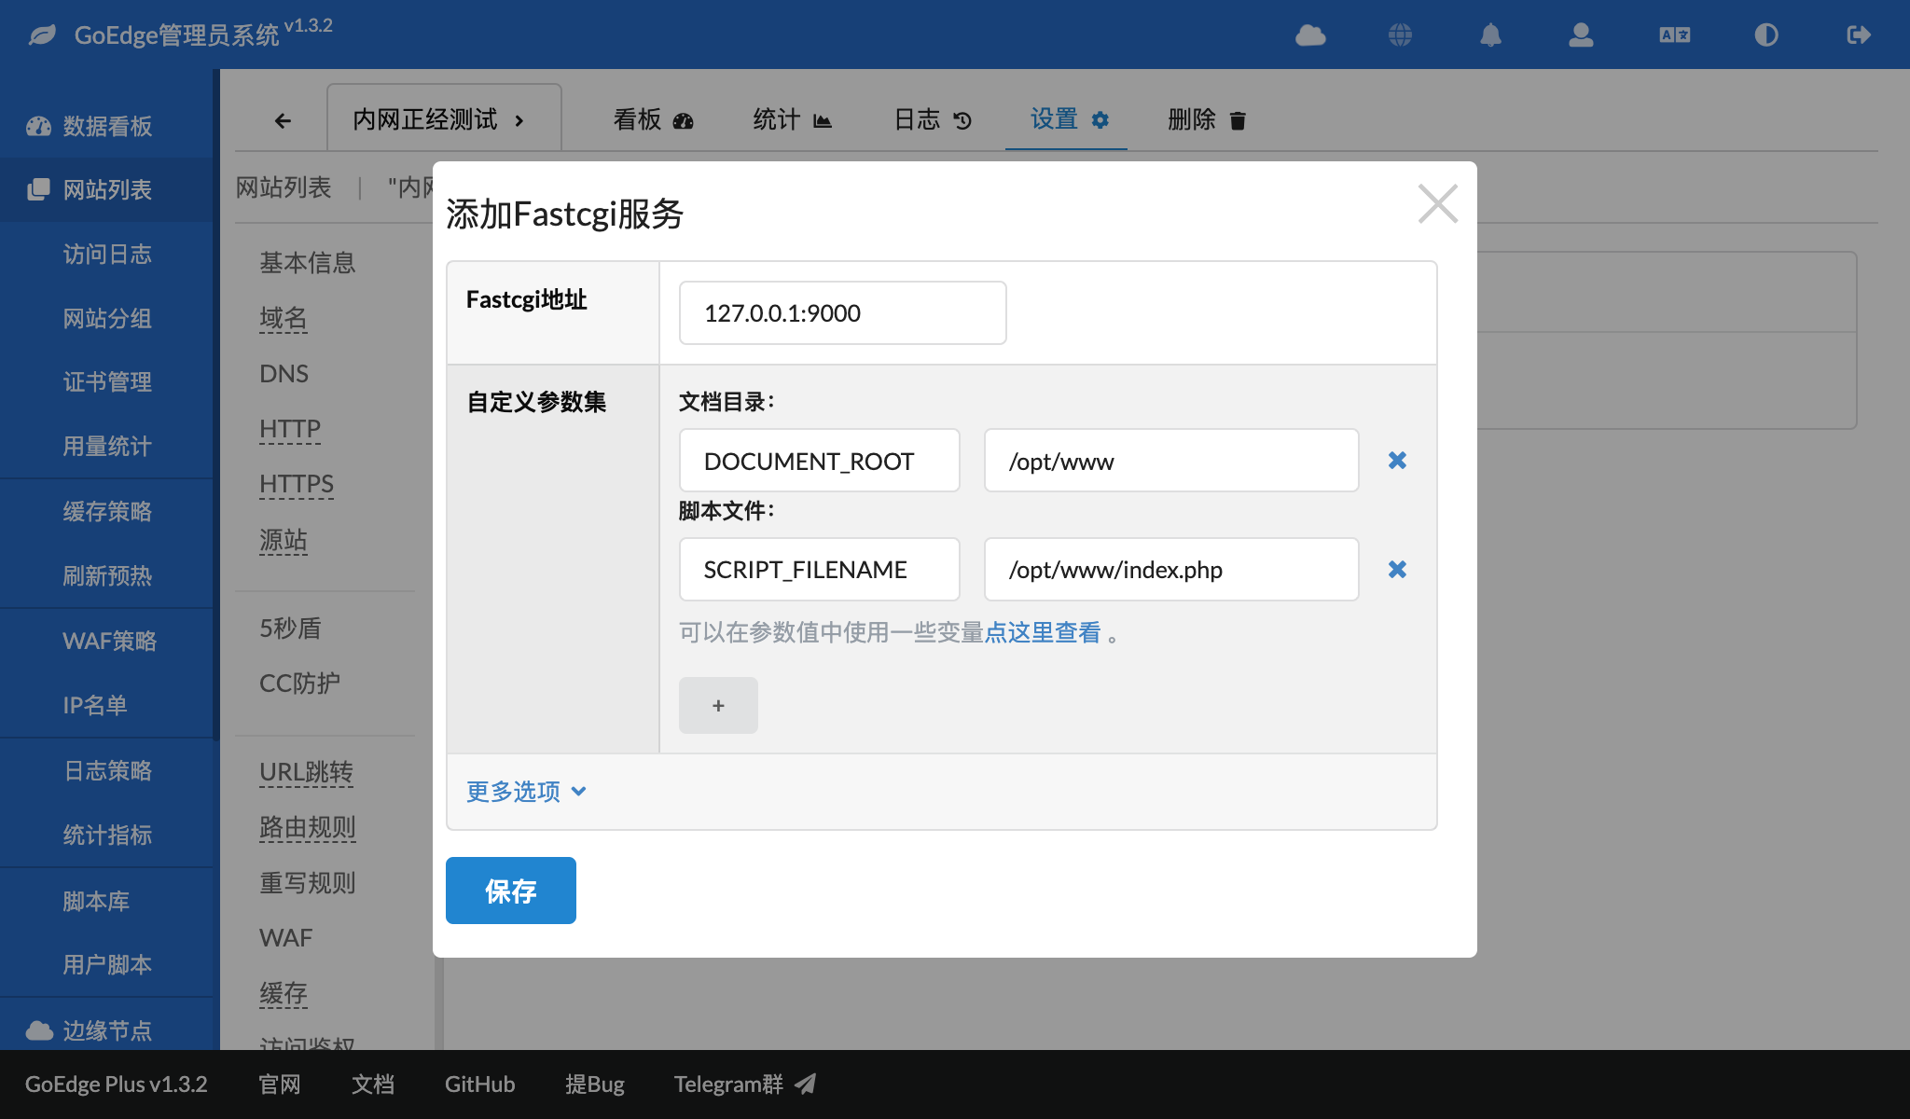Open the 内网正经测试 site dropdown
The image size is (1910, 1119).
pyautogui.click(x=443, y=119)
